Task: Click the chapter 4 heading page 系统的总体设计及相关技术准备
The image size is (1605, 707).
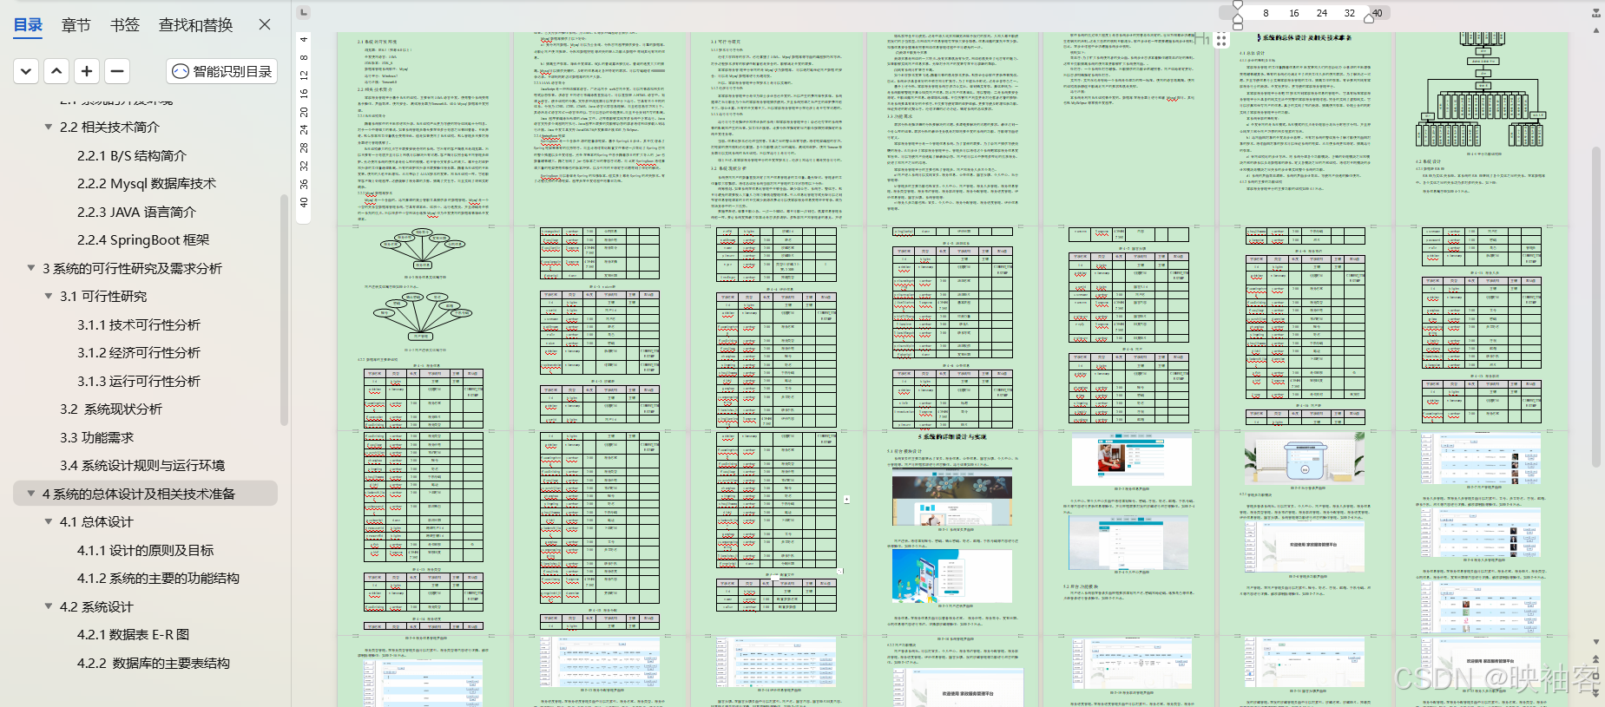Action: (x=1304, y=128)
